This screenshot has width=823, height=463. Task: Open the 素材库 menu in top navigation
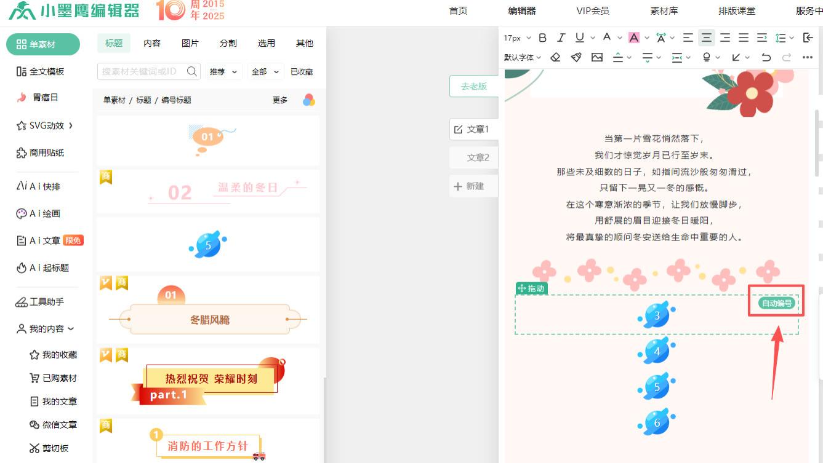pos(664,10)
